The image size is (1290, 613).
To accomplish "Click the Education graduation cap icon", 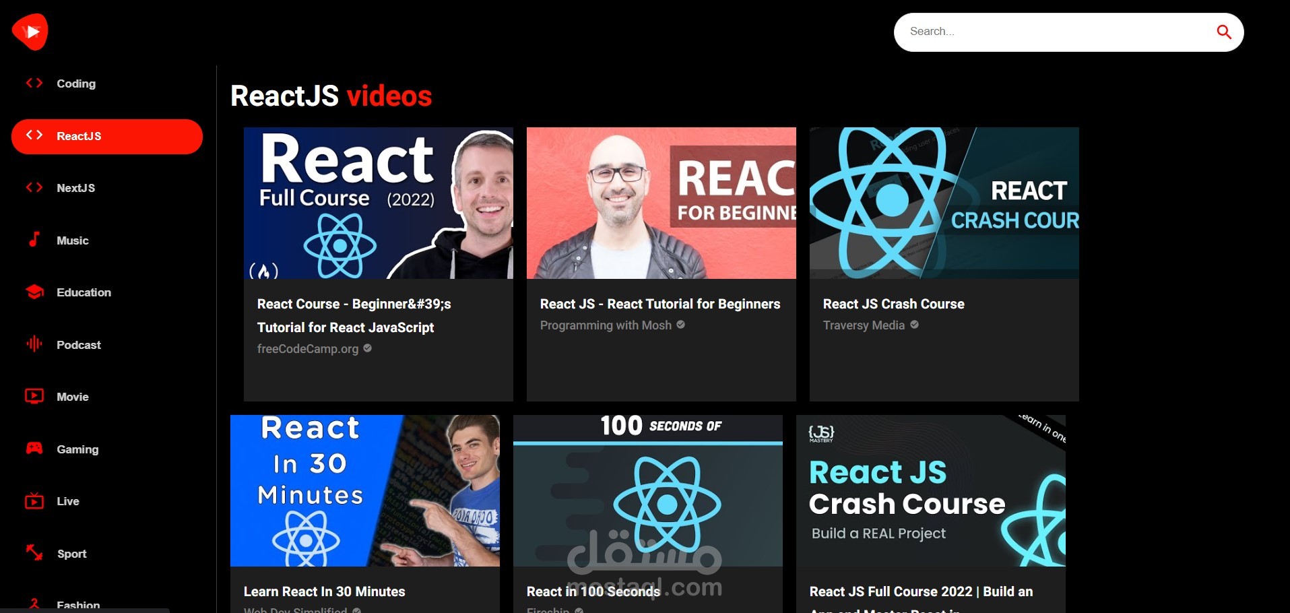I will pos(34,292).
